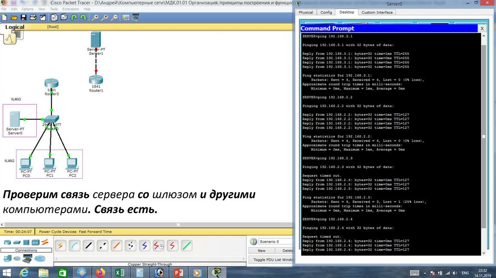
Task: Open the Tools menu
Action: pyautogui.click(x=54, y=9)
